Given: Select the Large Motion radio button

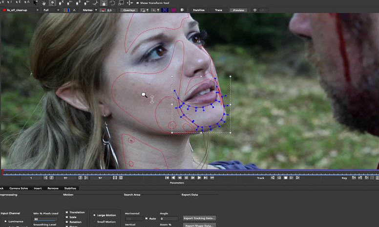Looking at the screenshot, I should [x=94, y=215].
